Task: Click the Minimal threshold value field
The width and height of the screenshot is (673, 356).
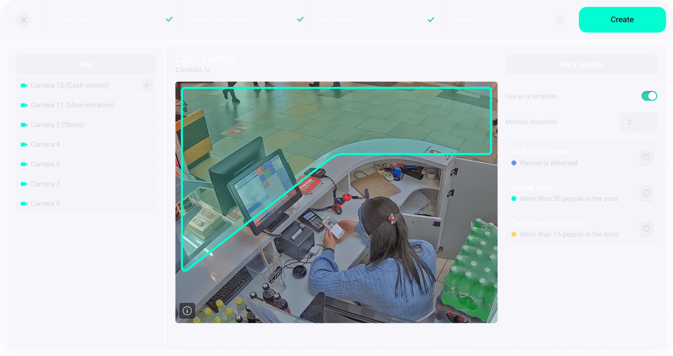Action: tap(638, 122)
